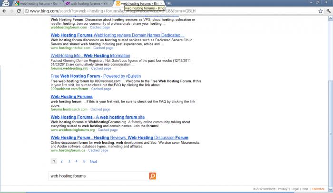
Task: Click the www.hostingchitchat.com URL text
Action: tap(70, 48)
